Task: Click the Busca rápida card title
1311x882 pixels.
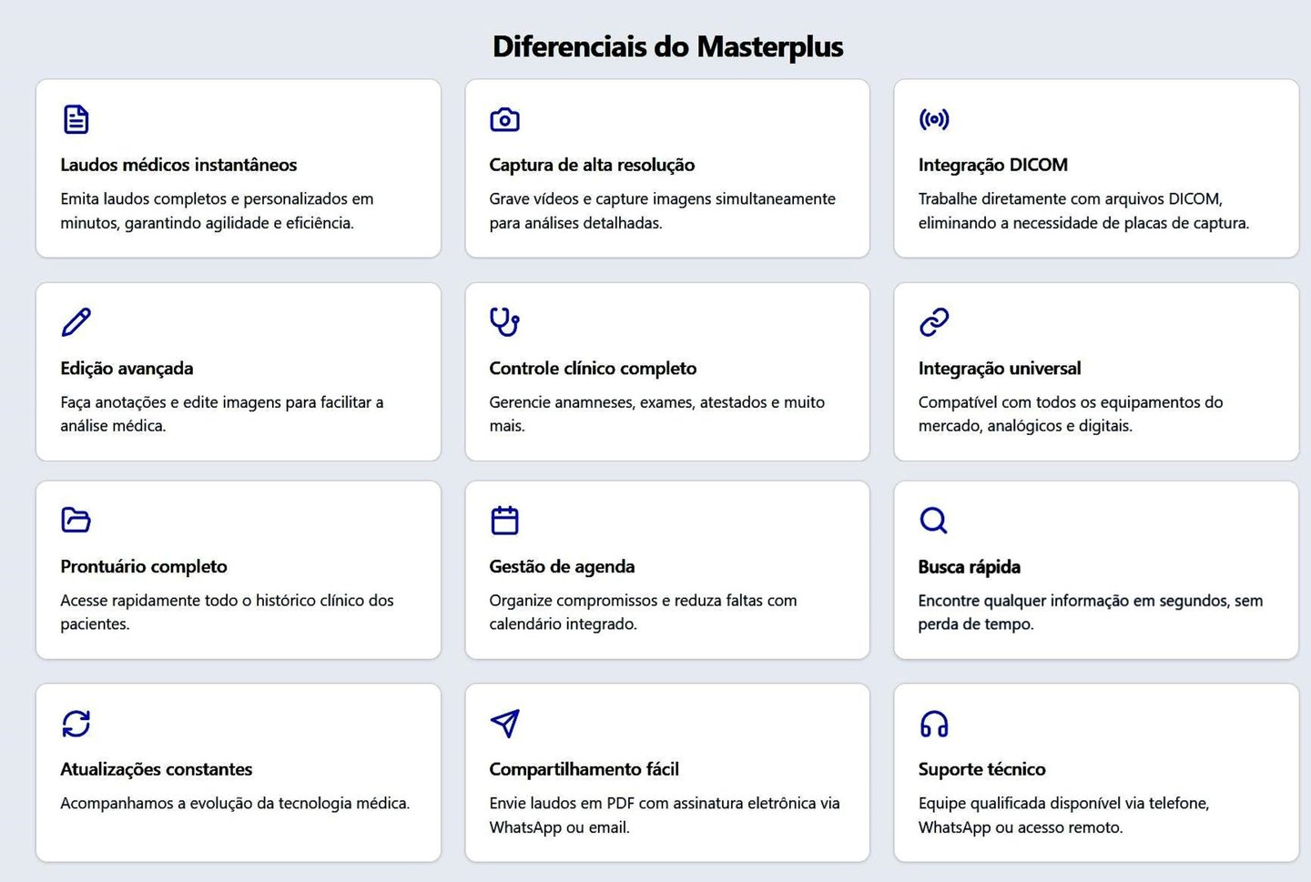Action: coord(969,567)
